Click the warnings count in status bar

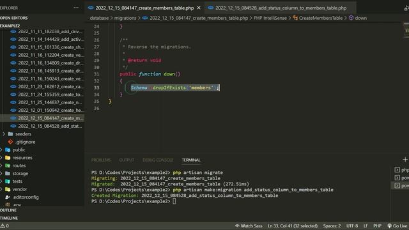click(x=4, y=226)
